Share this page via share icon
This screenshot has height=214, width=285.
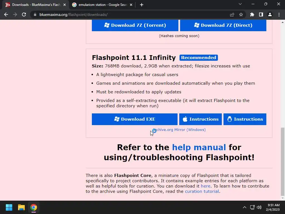[232, 14]
